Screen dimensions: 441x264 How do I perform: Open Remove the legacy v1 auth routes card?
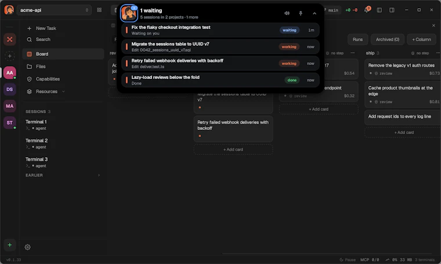pyautogui.click(x=403, y=69)
